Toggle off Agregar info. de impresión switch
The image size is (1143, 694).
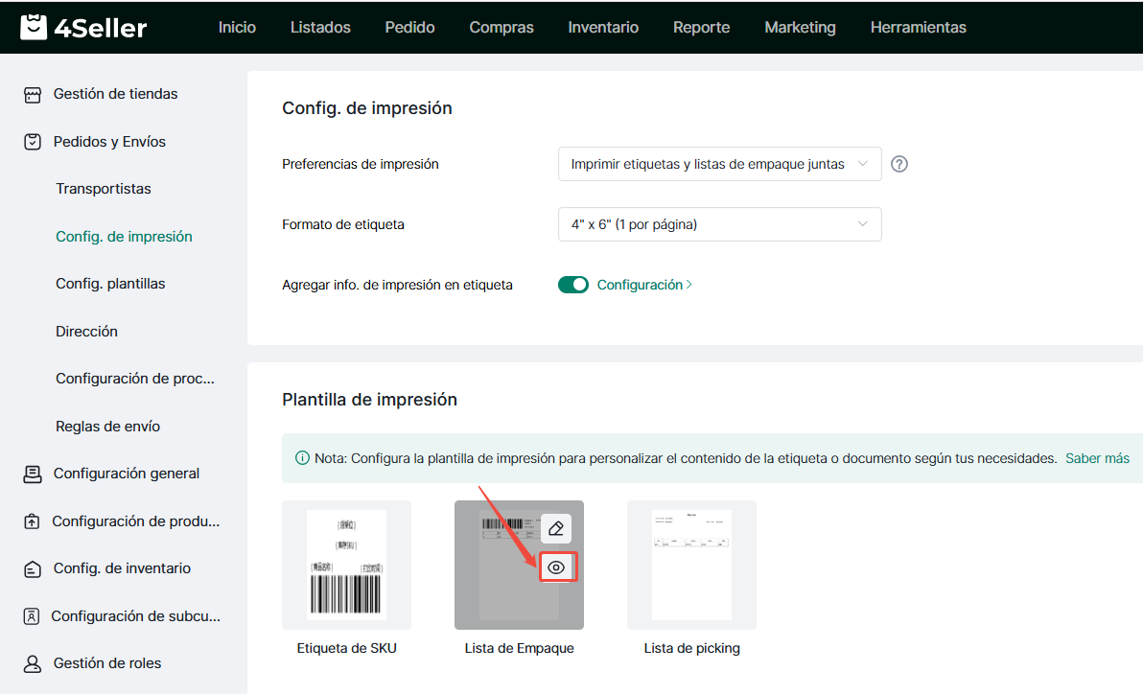point(573,285)
